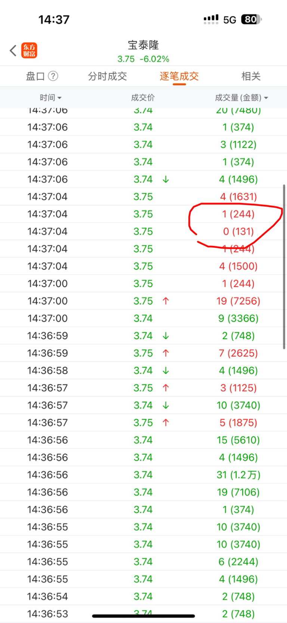Select the 3 (1125) volume cell
The width and height of the screenshot is (287, 623).
[x=238, y=388]
